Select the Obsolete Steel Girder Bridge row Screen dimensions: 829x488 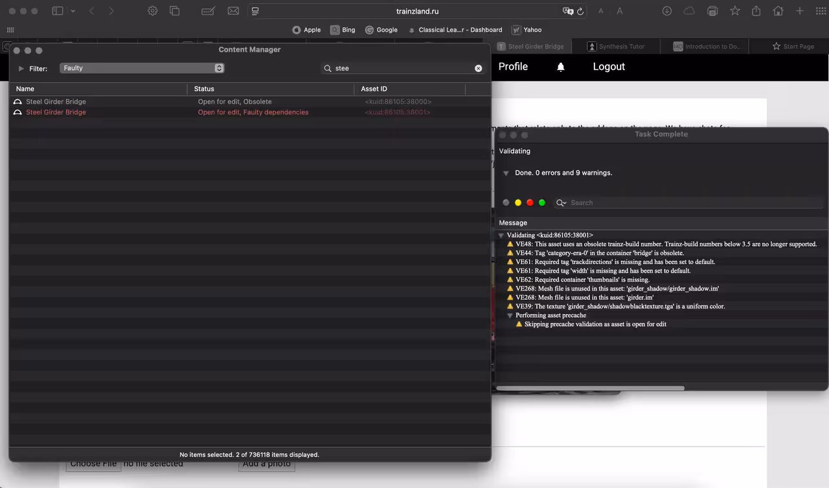point(249,102)
